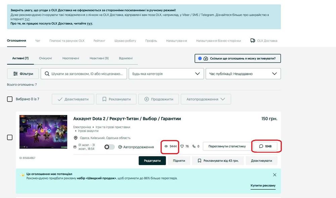Image resolution: width=336 pixels, height=198 pixels.
Task: Click the Купити рекламу link
Action: point(263,186)
